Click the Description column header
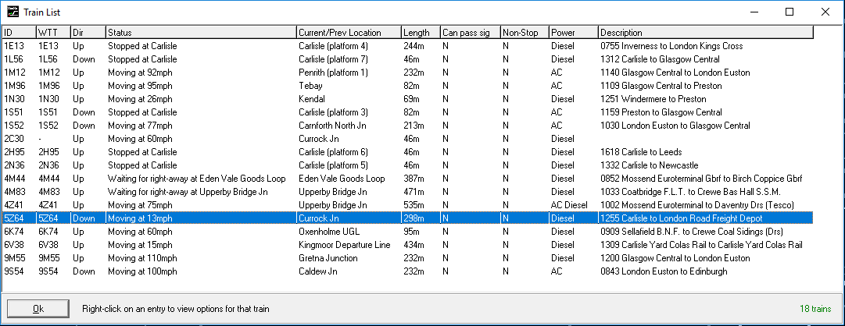 click(705, 33)
